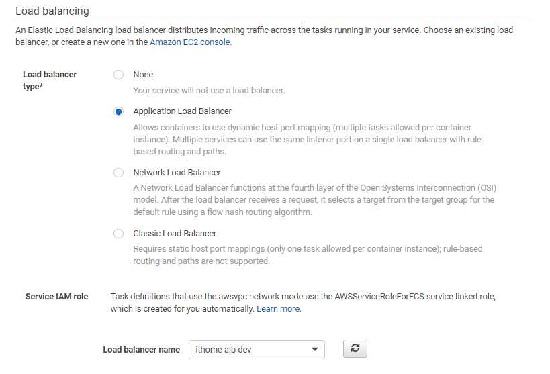This screenshot has width=550, height=374.
Task: Click the static host port mappings description
Action: pyautogui.click(x=308, y=255)
